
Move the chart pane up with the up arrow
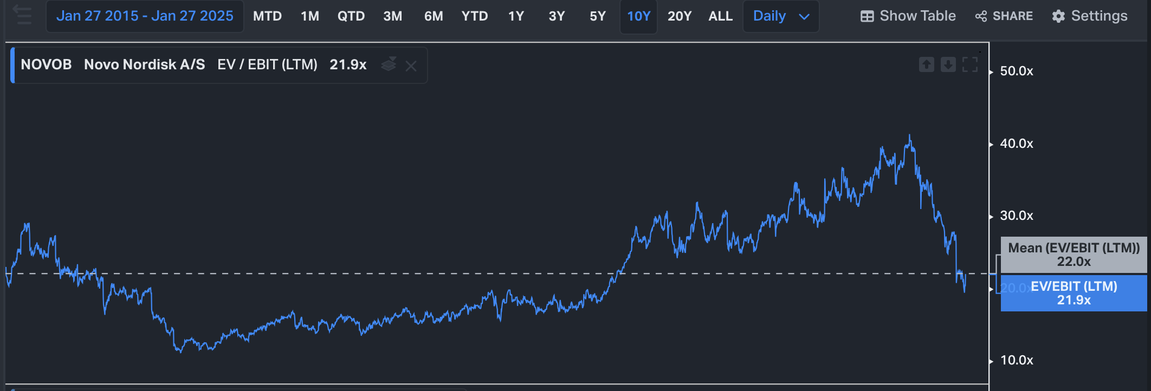(927, 65)
